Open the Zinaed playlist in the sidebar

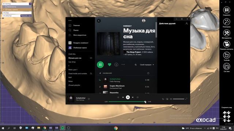pos(74,85)
